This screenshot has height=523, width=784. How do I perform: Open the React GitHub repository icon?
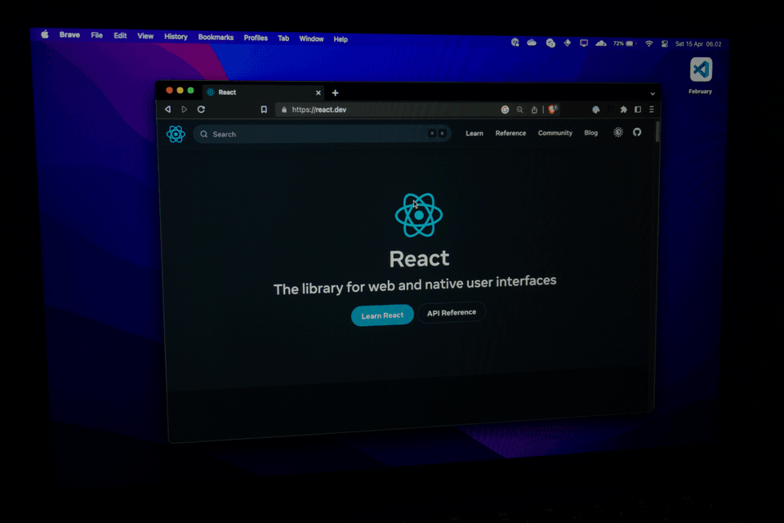638,132
